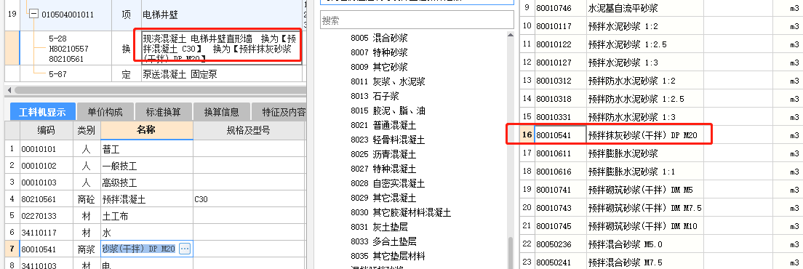Select sub-item code 5-87

tap(59, 74)
